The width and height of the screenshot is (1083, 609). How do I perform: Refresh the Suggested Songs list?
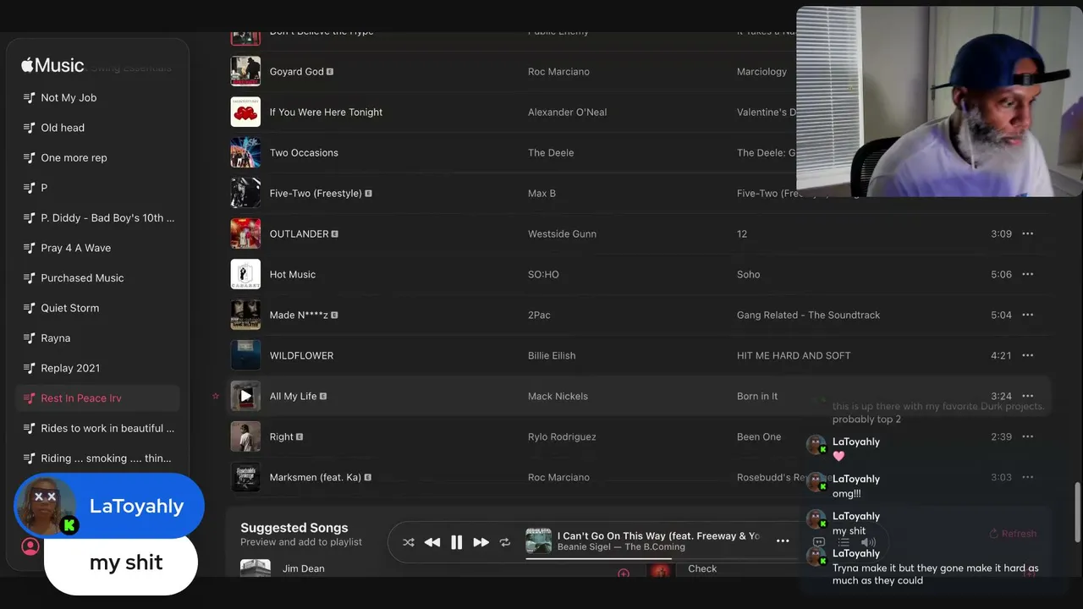coord(1013,534)
